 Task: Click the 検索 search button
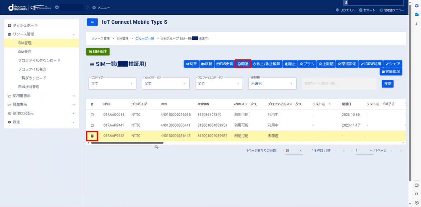(388, 84)
